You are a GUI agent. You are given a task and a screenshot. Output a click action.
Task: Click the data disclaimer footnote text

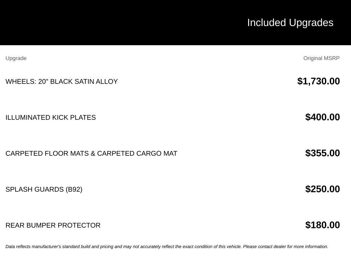click(167, 247)
